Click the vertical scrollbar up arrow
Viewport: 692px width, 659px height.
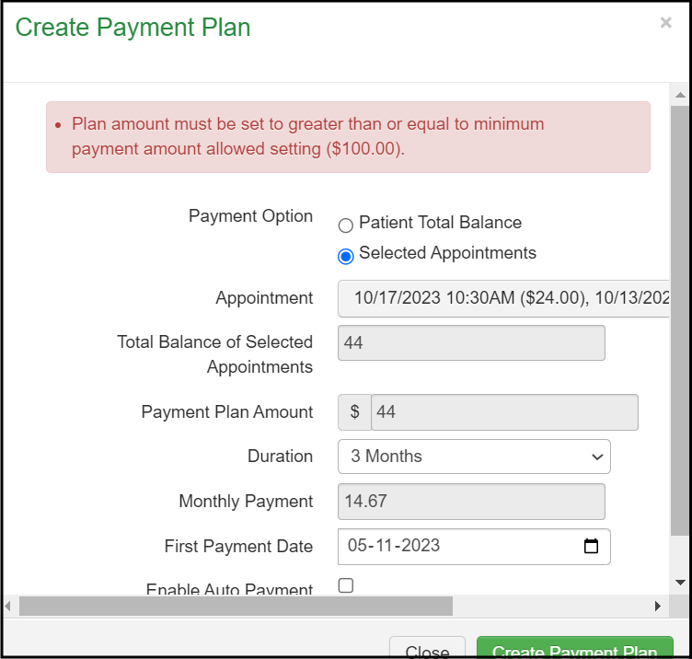680,95
